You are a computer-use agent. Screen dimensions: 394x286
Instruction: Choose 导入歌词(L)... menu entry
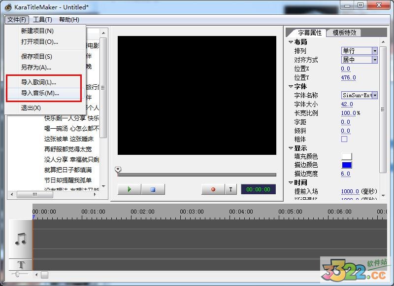point(38,82)
